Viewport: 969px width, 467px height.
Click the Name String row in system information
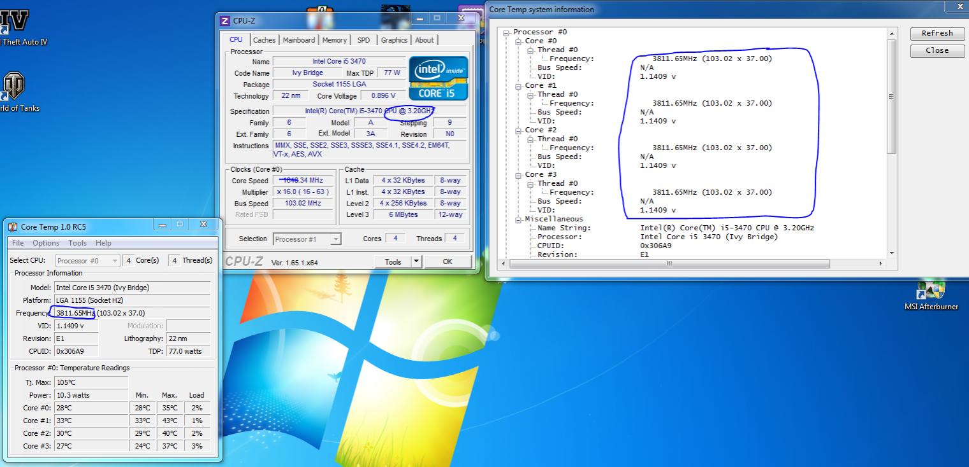[x=675, y=228]
